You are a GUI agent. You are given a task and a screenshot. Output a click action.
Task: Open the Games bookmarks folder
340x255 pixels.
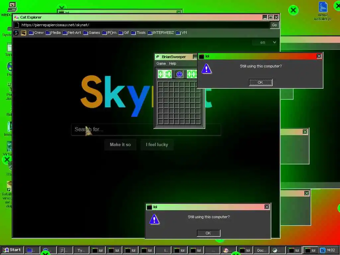(x=92, y=33)
